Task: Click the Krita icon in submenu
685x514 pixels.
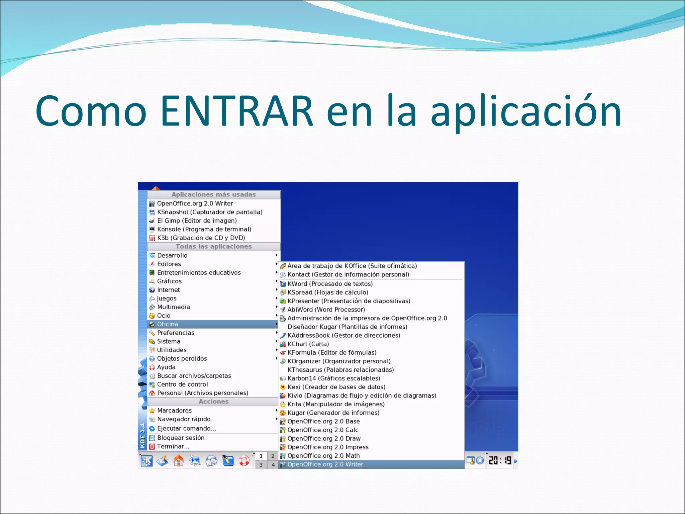Action: click(x=283, y=404)
